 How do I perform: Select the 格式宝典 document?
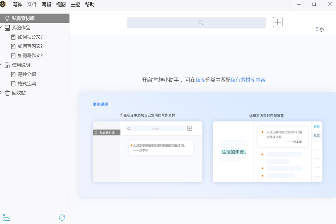click(x=27, y=84)
